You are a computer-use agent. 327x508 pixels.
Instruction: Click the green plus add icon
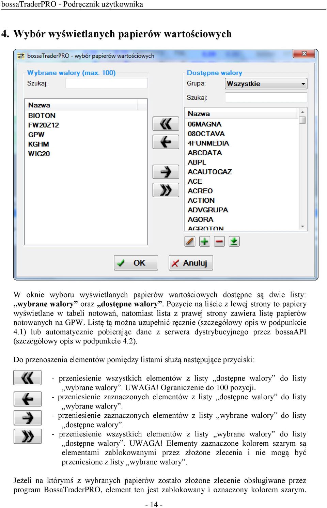tap(204, 242)
